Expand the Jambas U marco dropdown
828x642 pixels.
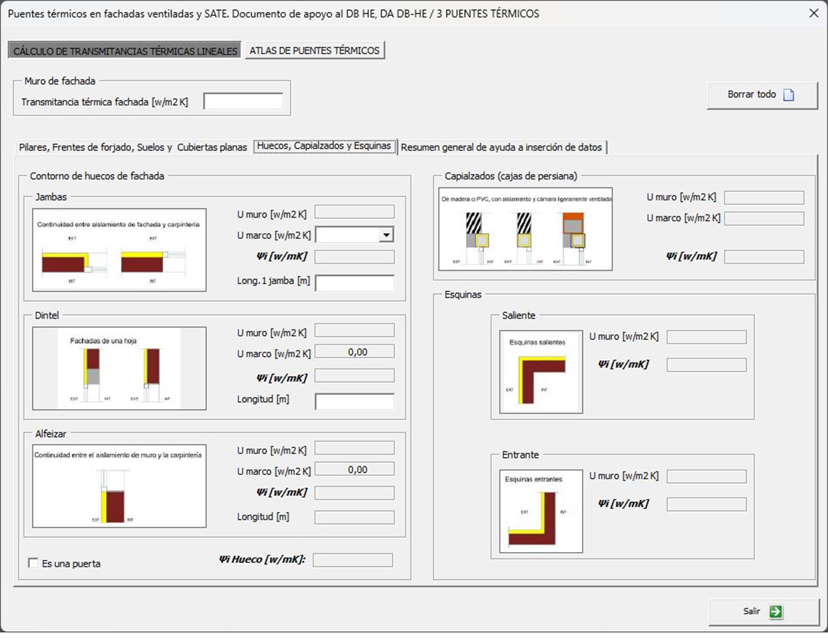tap(386, 235)
